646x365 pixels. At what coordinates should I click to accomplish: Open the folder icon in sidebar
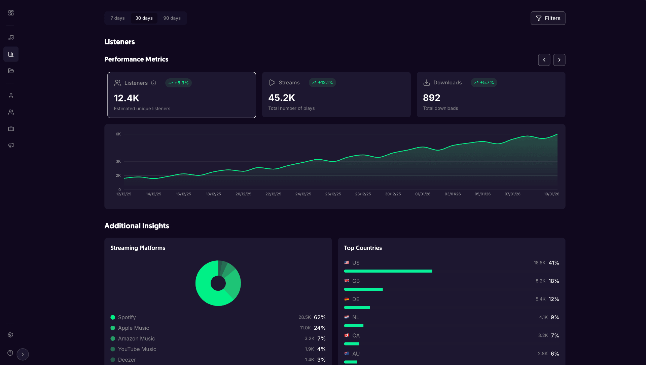(11, 71)
